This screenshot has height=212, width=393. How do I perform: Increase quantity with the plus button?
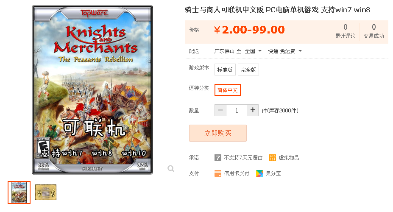pyautogui.click(x=253, y=110)
